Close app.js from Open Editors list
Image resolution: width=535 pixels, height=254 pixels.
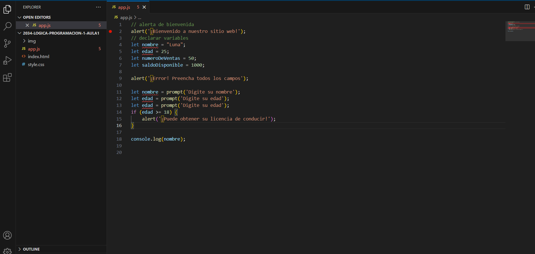click(27, 25)
